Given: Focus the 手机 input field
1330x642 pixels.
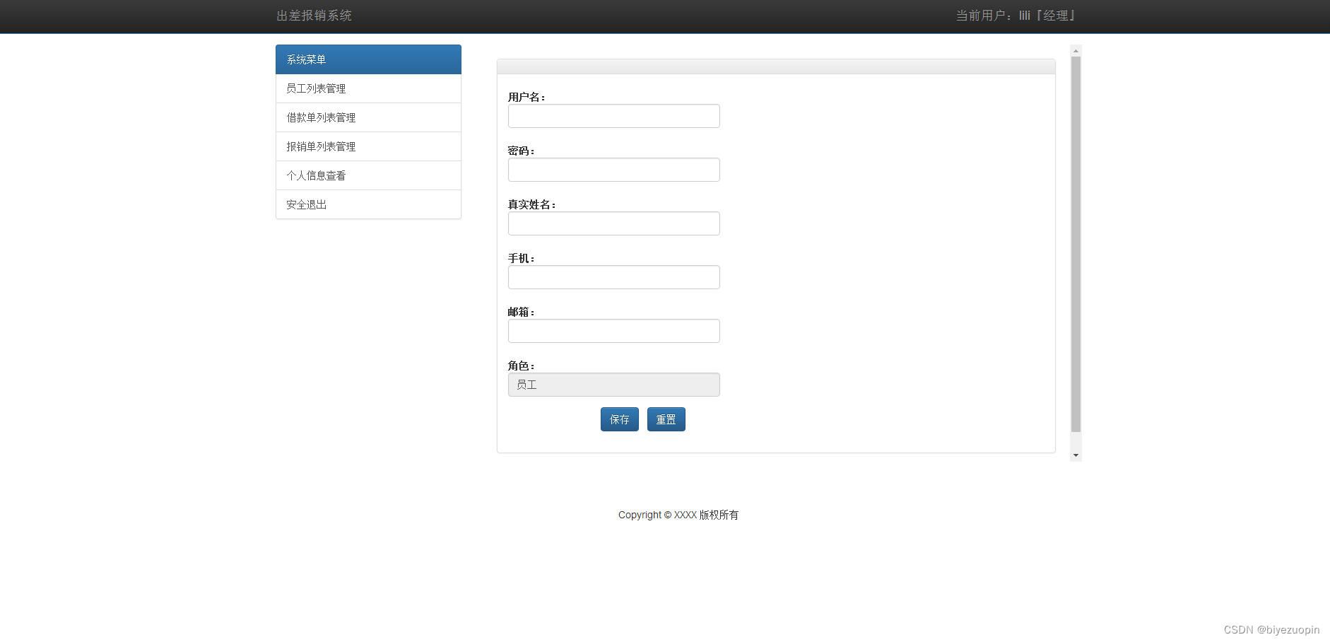Looking at the screenshot, I should (613, 277).
